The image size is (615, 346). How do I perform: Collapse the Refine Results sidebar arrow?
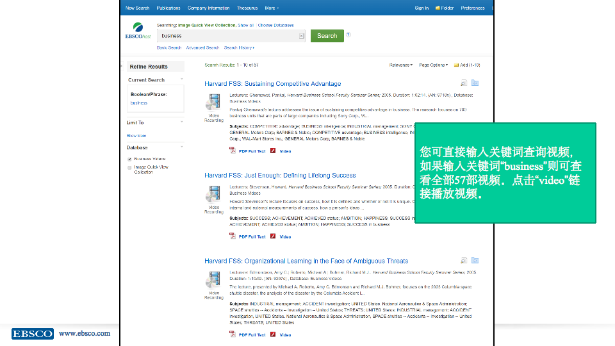click(122, 66)
